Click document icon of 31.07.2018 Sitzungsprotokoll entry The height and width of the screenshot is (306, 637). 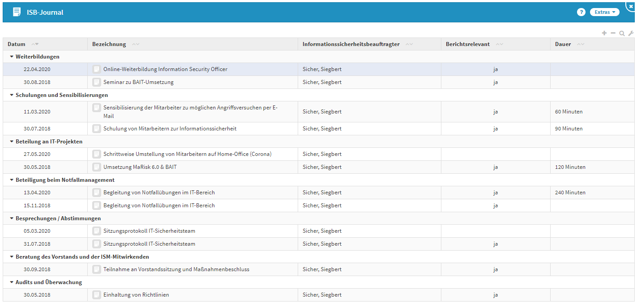(x=96, y=244)
